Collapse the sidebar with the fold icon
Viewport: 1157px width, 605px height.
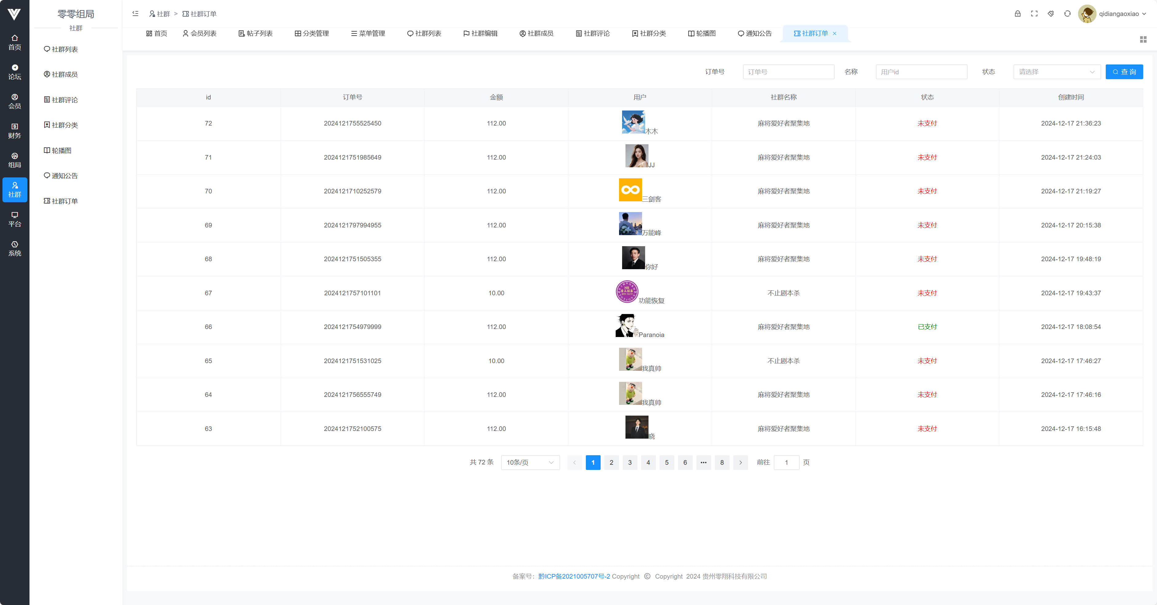click(x=135, y=14)
